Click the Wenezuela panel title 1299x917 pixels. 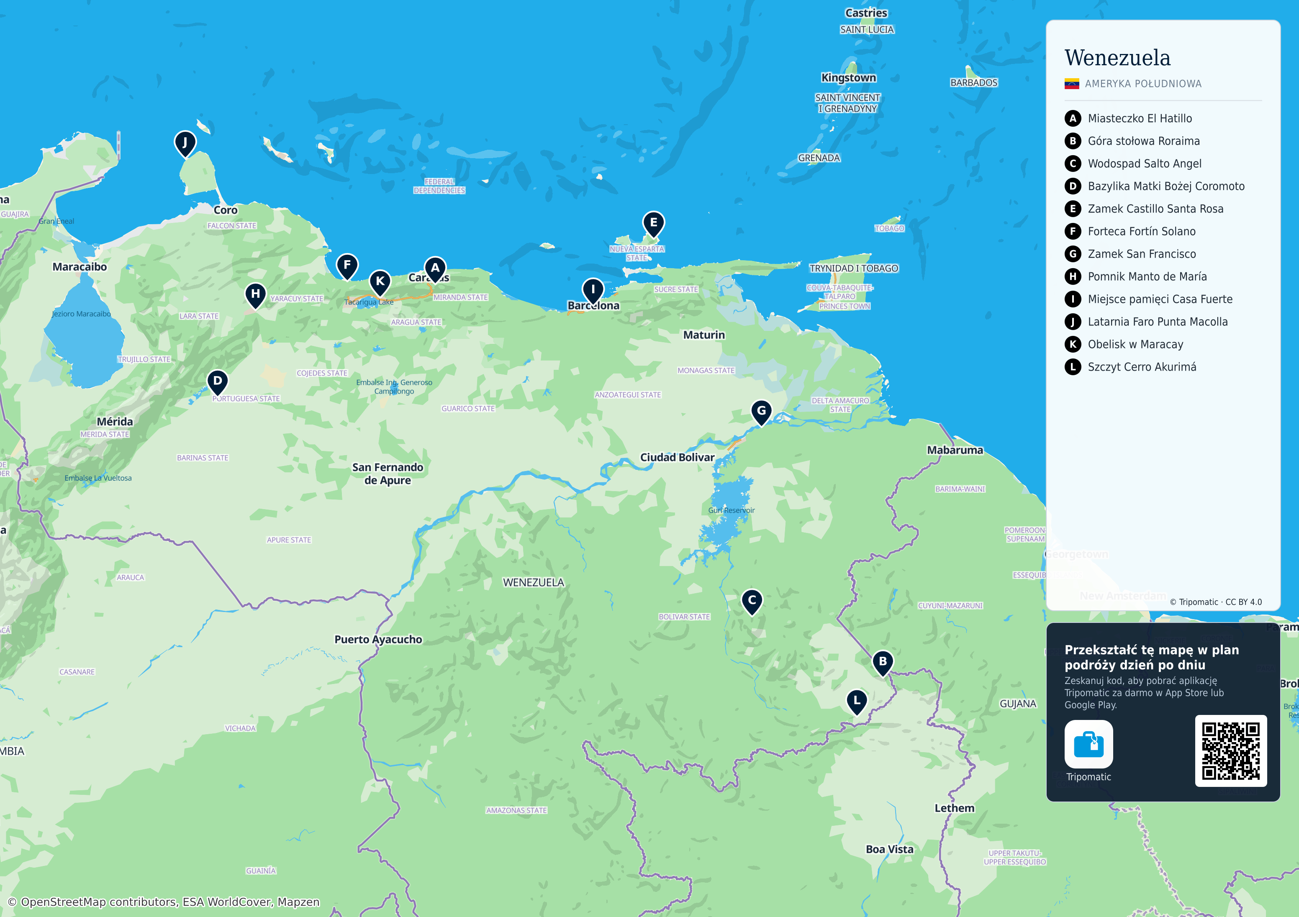pos(1117,58)
